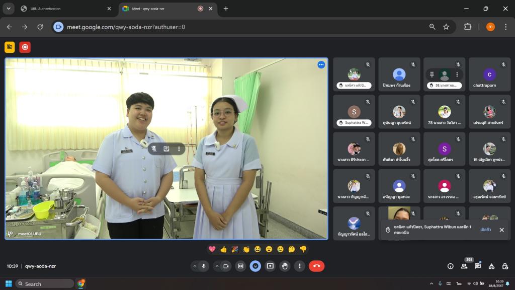Open meeting details info icon
The width and height of the screenshot is (515, 290).
(450, 266)
